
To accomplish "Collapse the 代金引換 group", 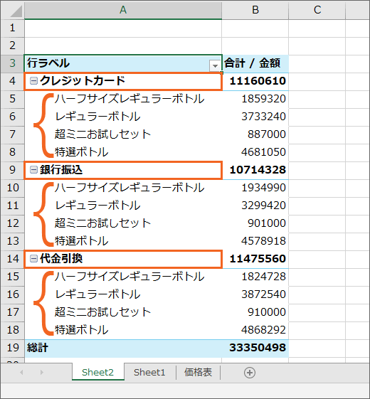I will [33, 259].
